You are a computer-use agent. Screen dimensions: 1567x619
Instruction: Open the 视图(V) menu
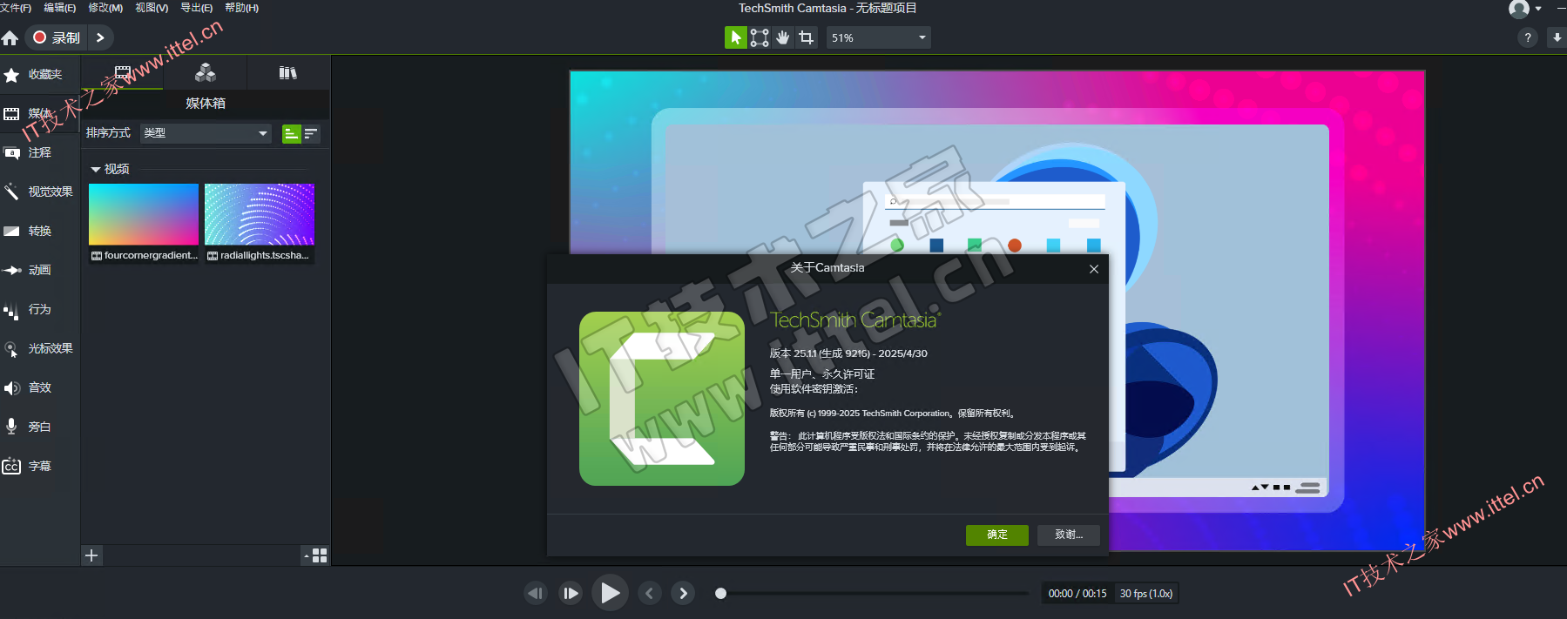(x=152, y=8)
